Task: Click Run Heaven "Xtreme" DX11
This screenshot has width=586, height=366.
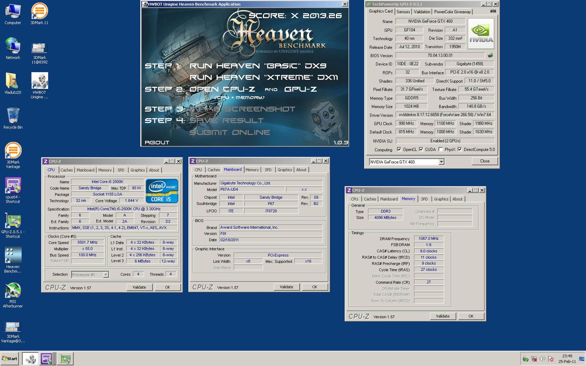Action: click(264, 77)
